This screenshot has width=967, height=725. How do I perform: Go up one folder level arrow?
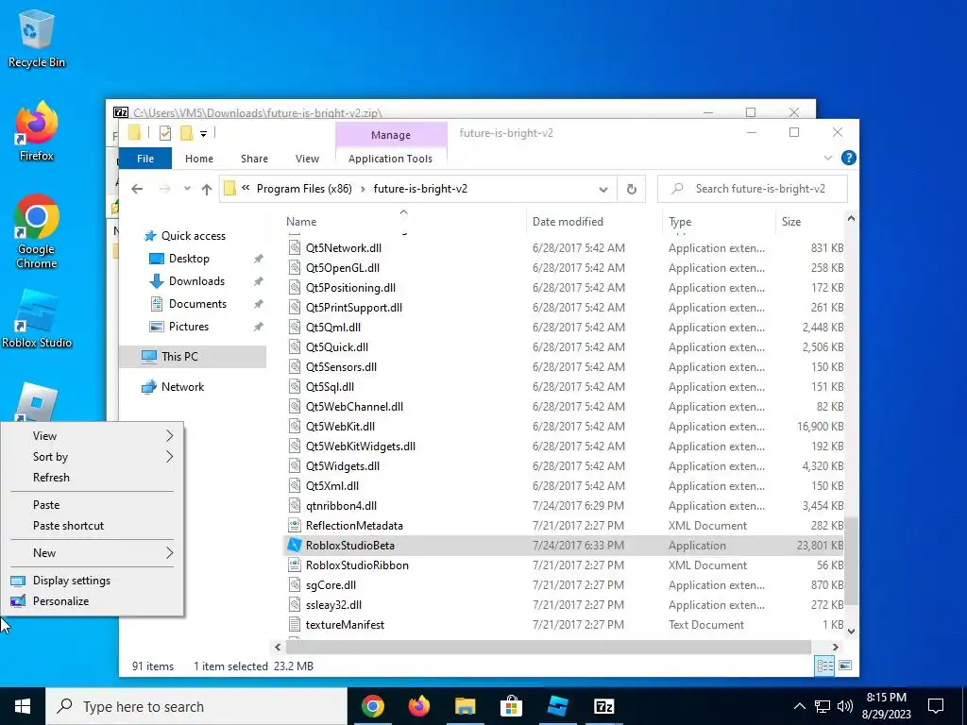click(x=207, y=189)
